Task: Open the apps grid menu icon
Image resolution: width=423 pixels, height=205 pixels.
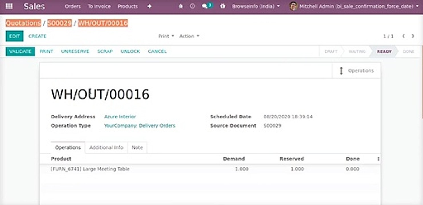Action: click(x=9, y=6)
